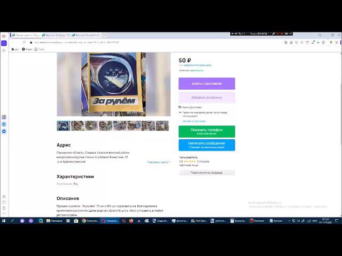
Task: Open the three-dots sidebar setup icon
Action: tap(4, 213)
